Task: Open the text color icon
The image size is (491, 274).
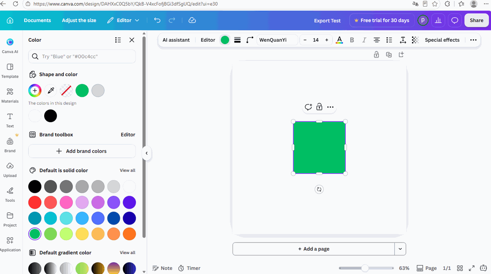Action: click(339, 40)
